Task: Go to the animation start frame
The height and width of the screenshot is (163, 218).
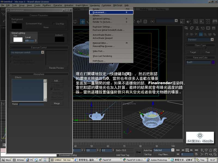Action: pos(178,150)
